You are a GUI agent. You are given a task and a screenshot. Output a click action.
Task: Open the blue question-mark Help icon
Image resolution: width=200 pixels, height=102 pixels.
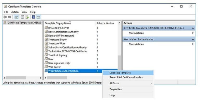[34, 17]
